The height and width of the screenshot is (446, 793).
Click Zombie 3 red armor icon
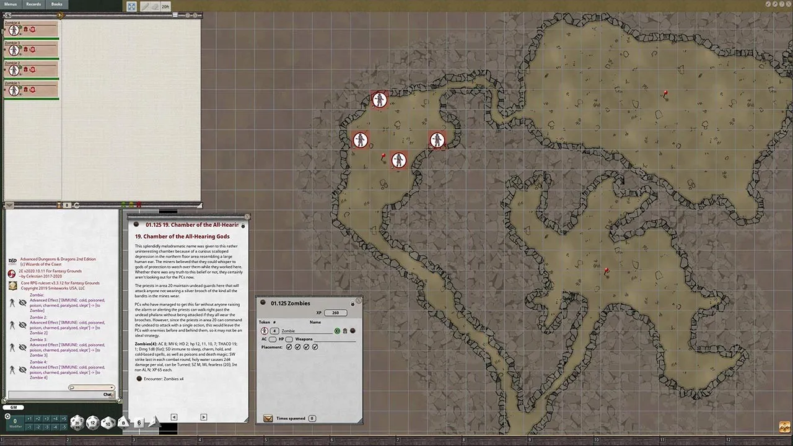coord(25,50)
